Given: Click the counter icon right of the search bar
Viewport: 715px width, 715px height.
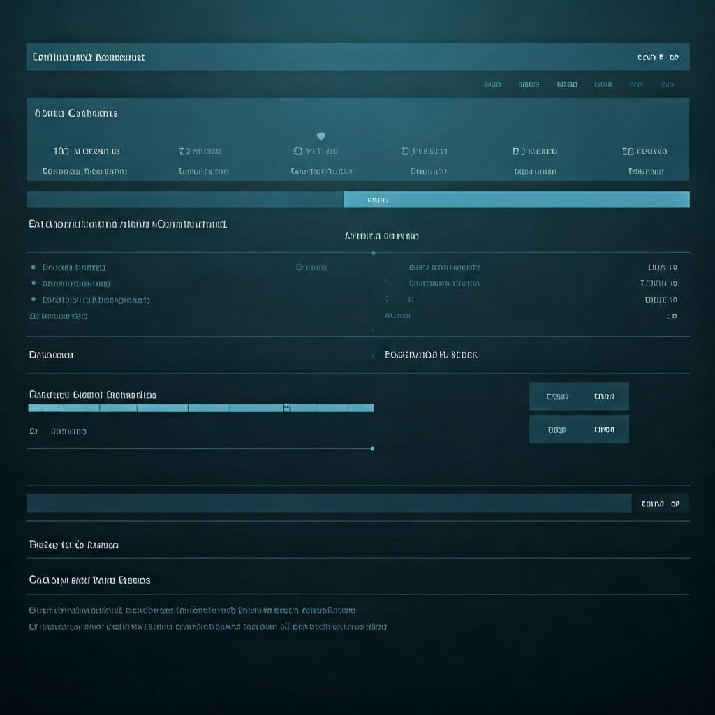Looking at the screenshot, I should [x=662, y=503].
